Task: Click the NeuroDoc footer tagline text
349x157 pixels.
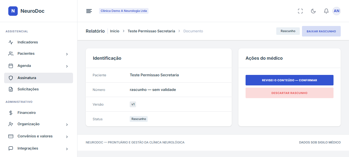Action: click(x=135, y=142)
